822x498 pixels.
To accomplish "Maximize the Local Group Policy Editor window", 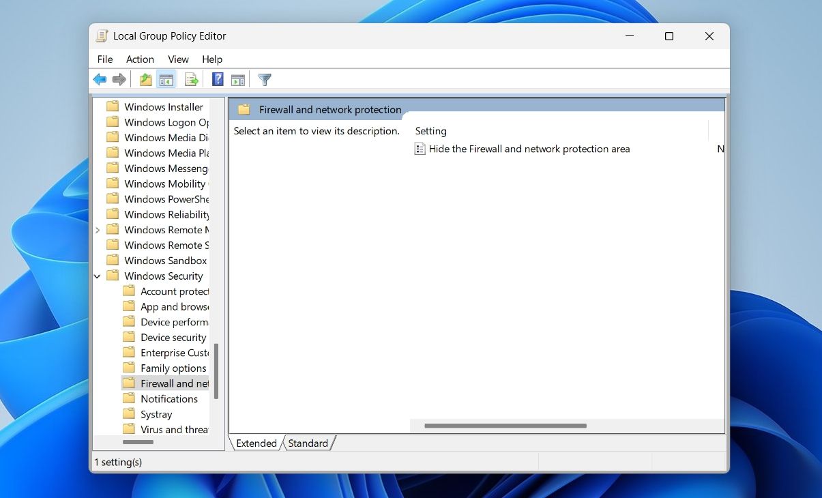I will pyautogui.click(x=669, y=36).
